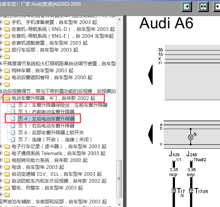Select 电控转向助力系统，自年款 2000 起 label

49,160
